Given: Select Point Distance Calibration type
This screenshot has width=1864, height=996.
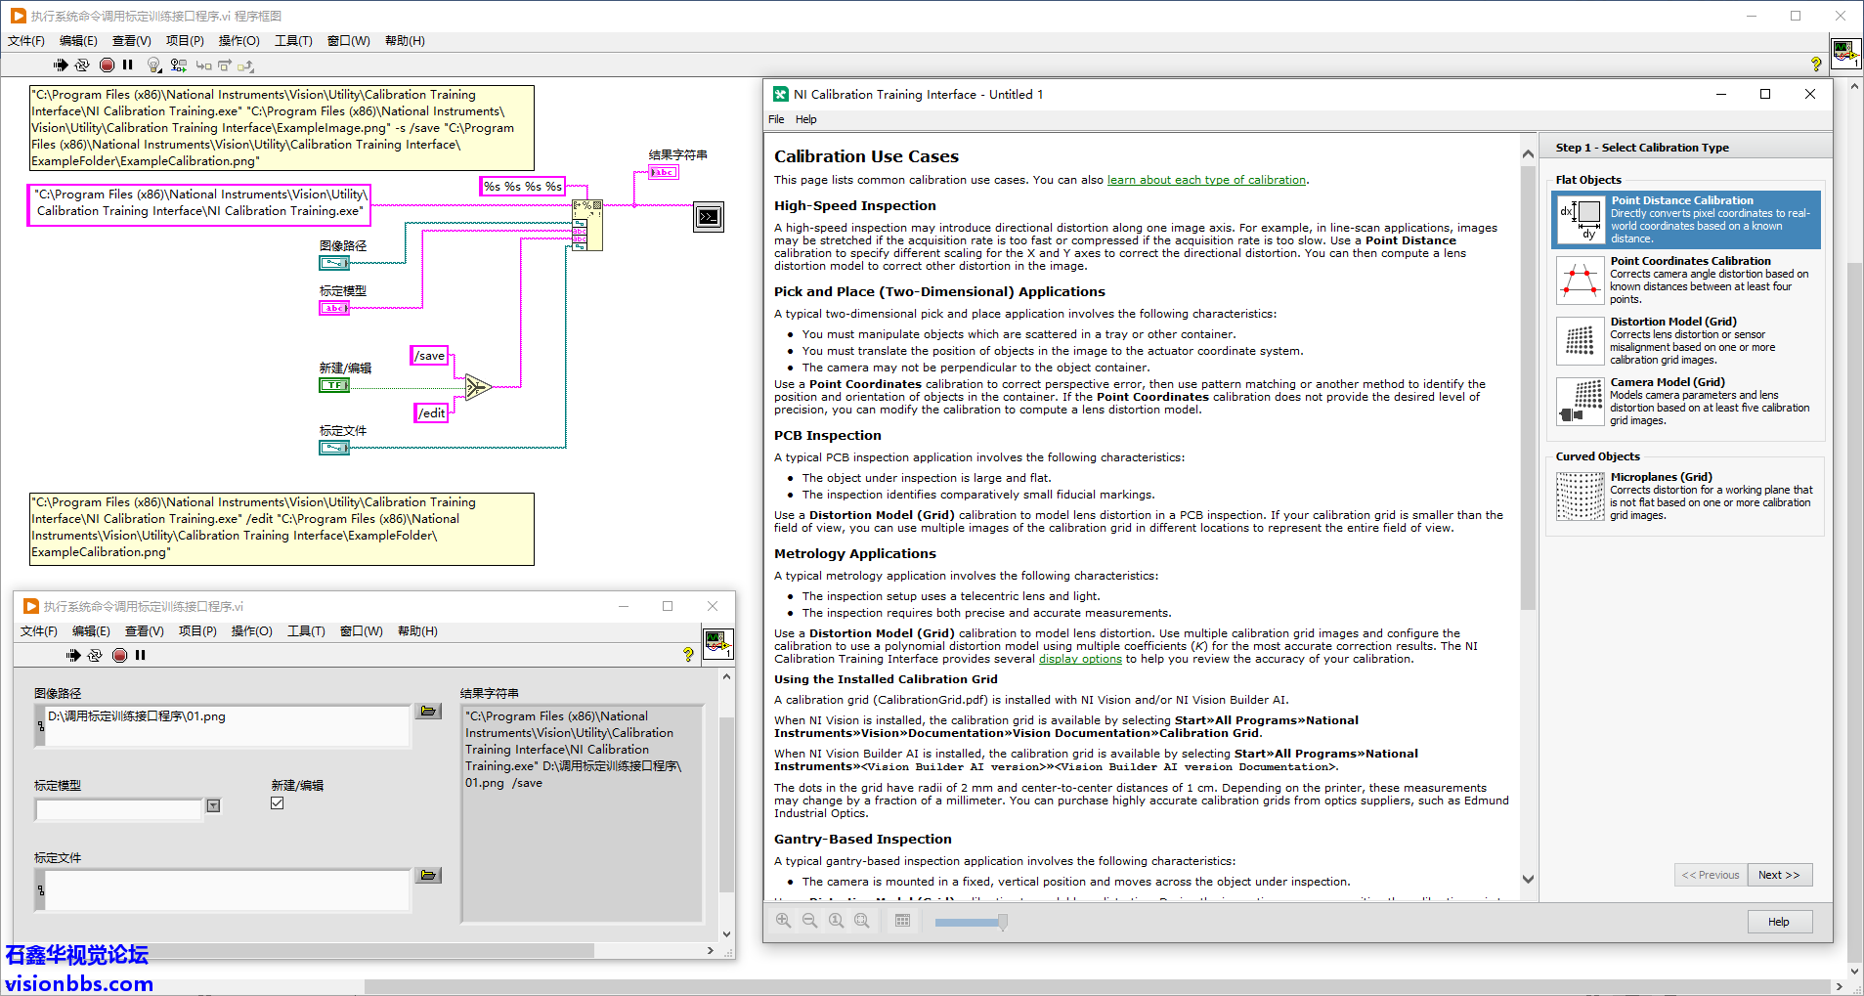Looking at the screenshot, I should coord(1685,220).
